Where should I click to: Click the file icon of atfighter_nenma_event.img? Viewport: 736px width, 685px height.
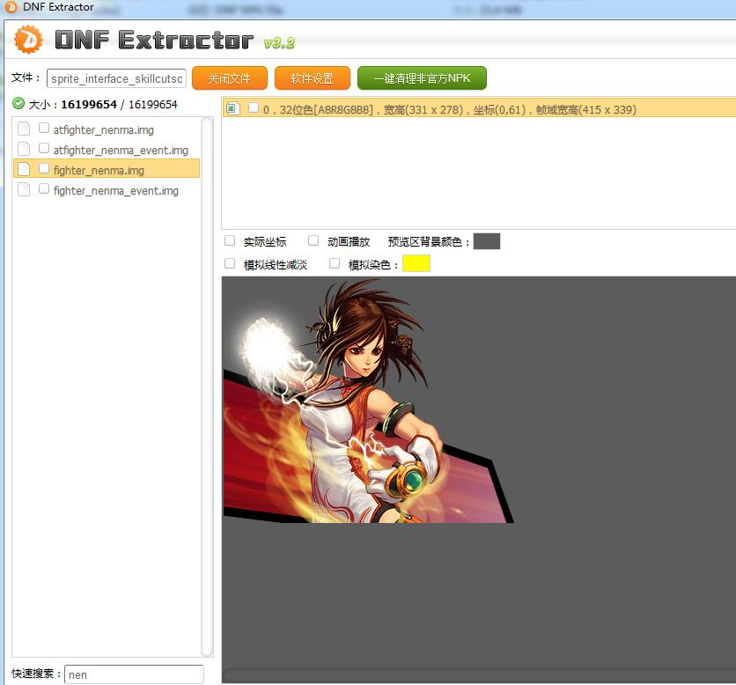coord(24,149)
